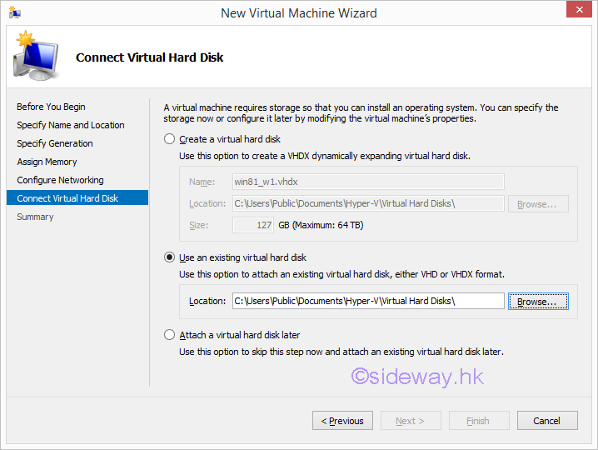The height and width of the screenshot is (450, 598).
Task: Click the disk Size field showing 127
Action: click(x=253, y=225)
